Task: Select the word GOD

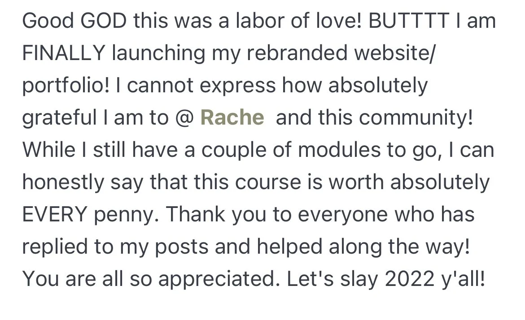Action: point(104,21)
